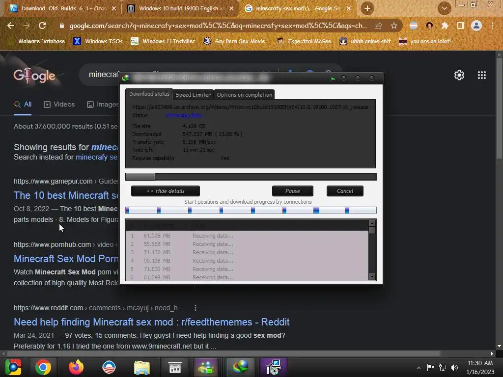503x377 pixels.
Task: Open Internet Download Manager taskbar icon
Action: pos(241,367)
